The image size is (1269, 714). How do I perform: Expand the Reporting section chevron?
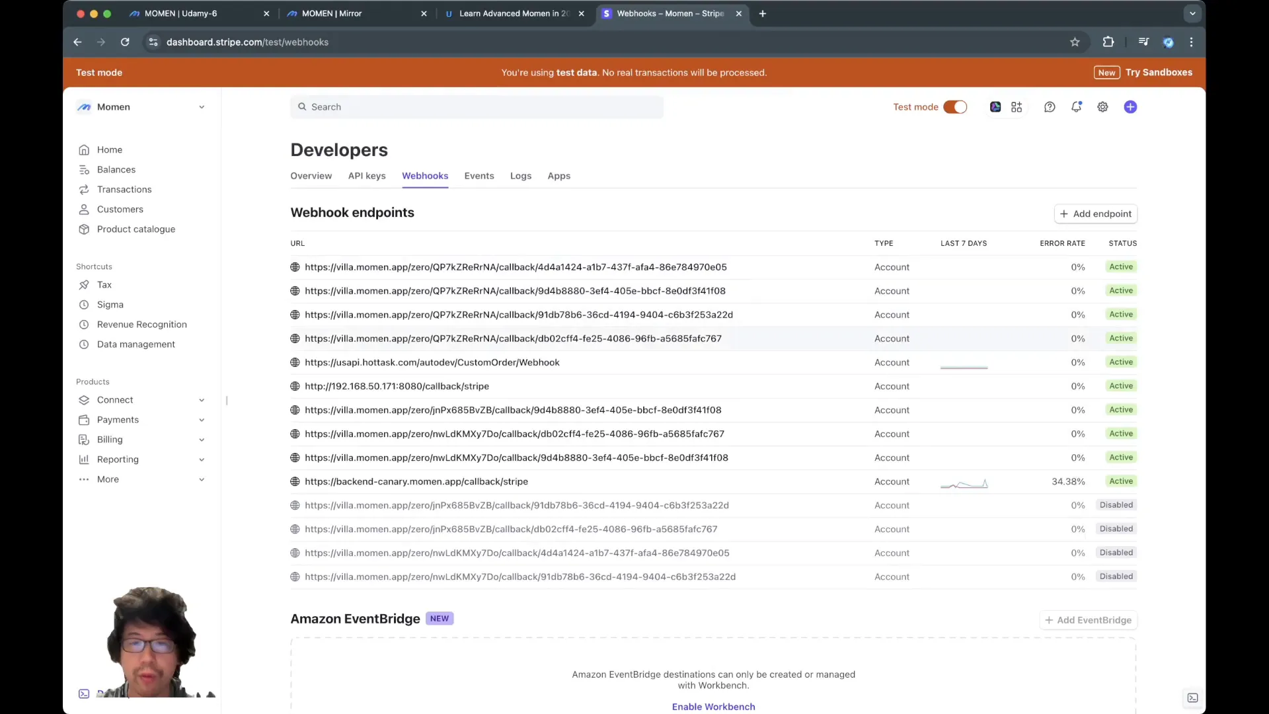click(x=202, y=459)
